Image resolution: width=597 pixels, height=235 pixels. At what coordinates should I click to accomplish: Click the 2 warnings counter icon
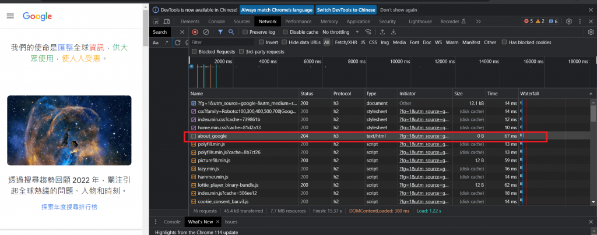click(540, 22)
